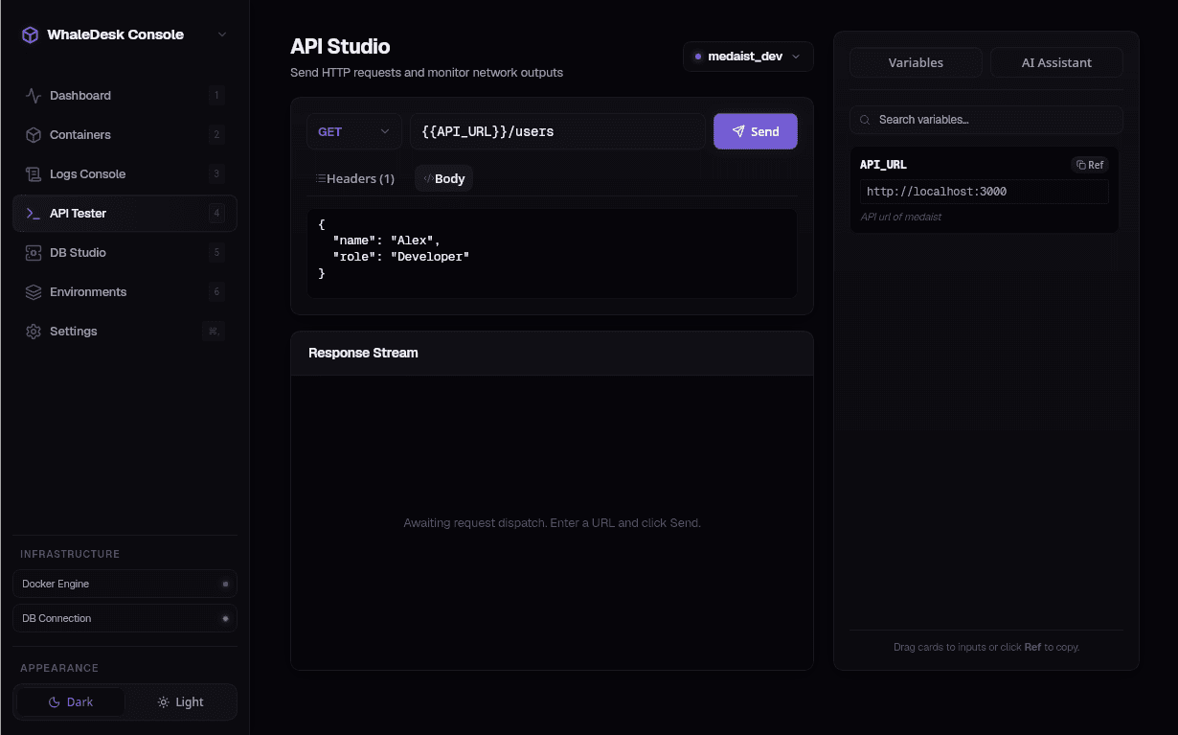Open the Variables tab
This screenshot has height=735, width=1178.
pos(916,62)
